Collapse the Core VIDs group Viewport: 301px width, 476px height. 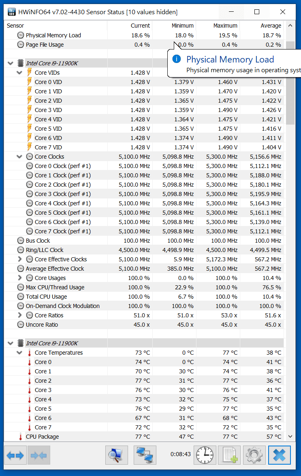pos(19,73)
